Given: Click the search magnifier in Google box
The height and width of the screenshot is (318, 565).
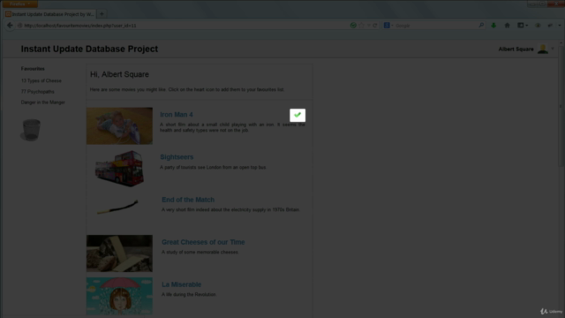Looking at the screenshot, I should coord(481,26).
